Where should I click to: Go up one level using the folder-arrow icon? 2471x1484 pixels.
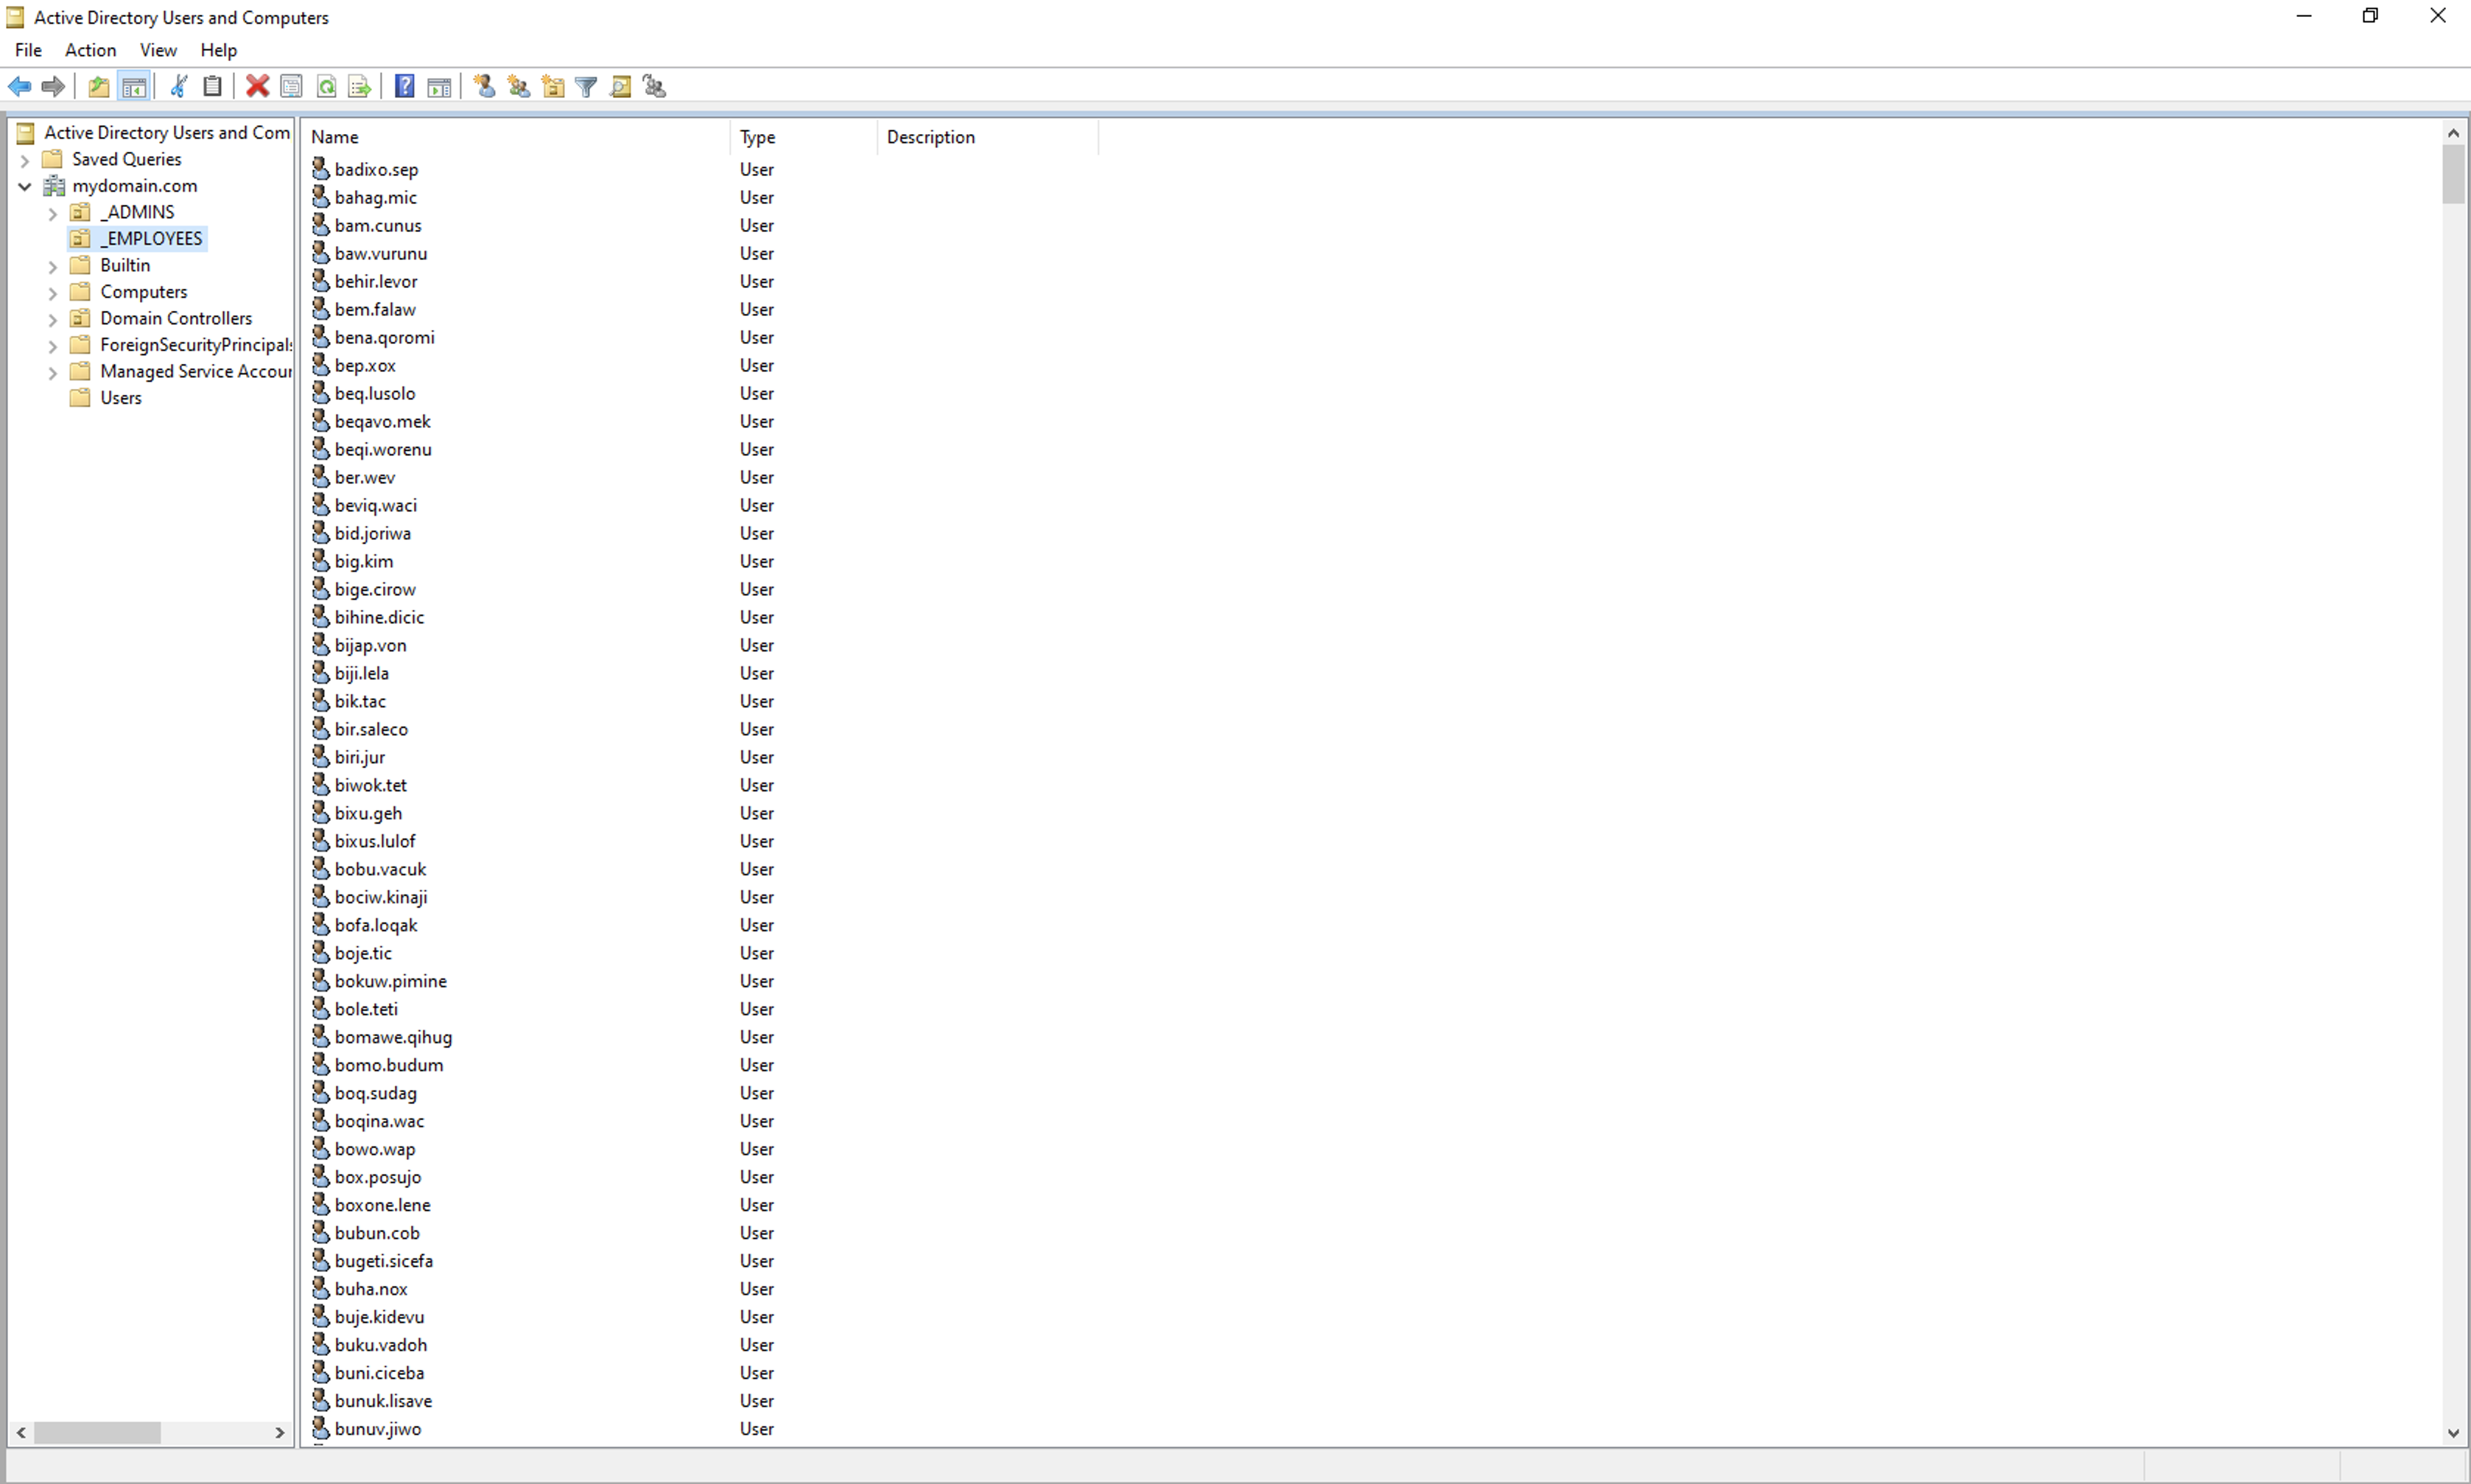98,87
